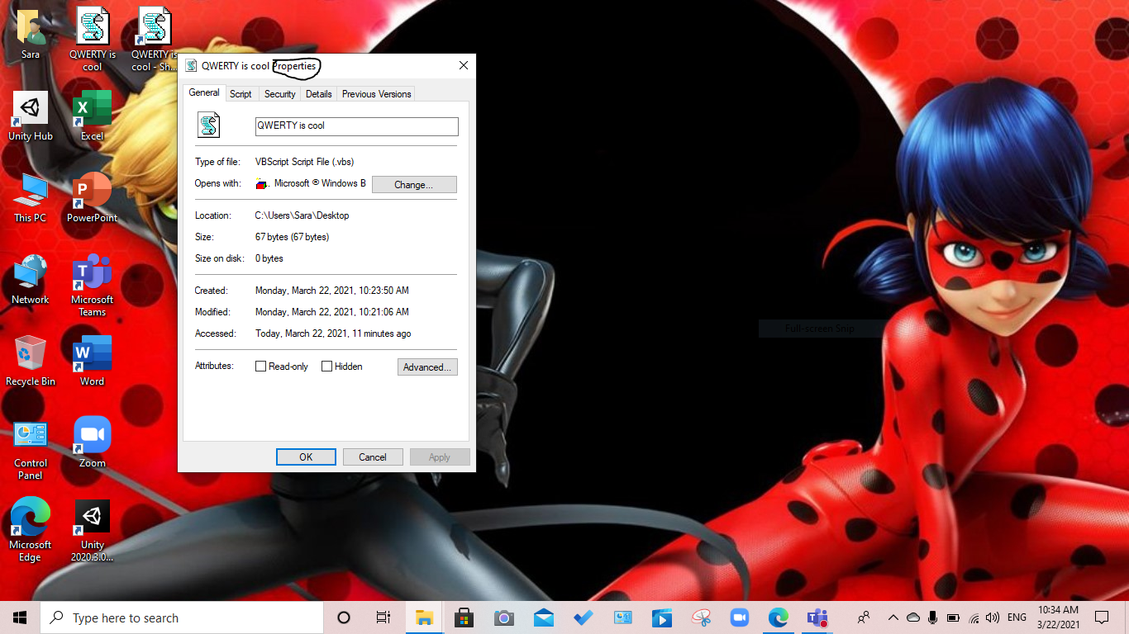This screenshot has width=1129, height=634.
Task: Open the Wi-Fi network tray icon
Action: click(974, 617)
